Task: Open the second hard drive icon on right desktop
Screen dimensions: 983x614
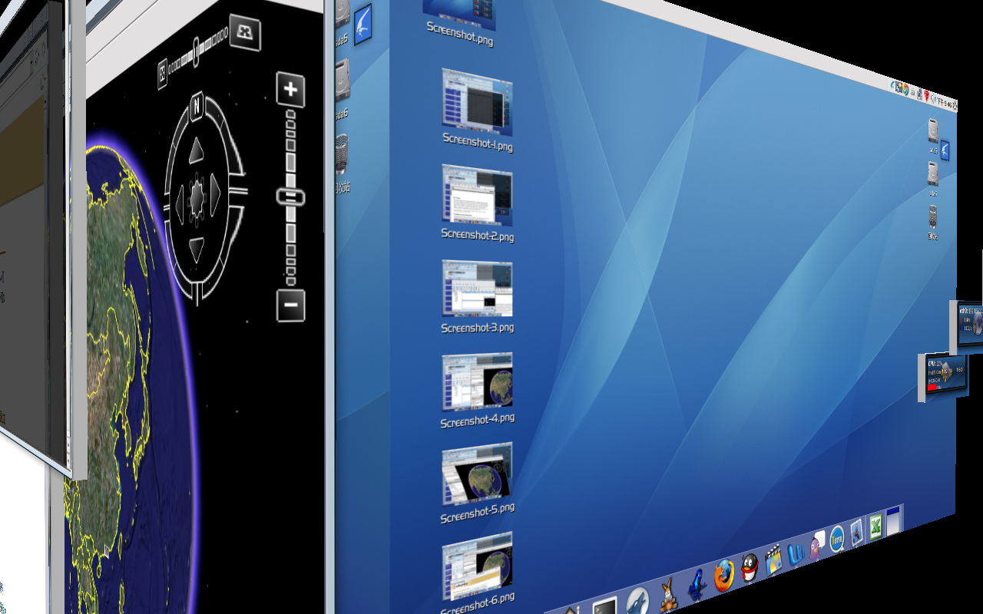Action: coord(932,174)
